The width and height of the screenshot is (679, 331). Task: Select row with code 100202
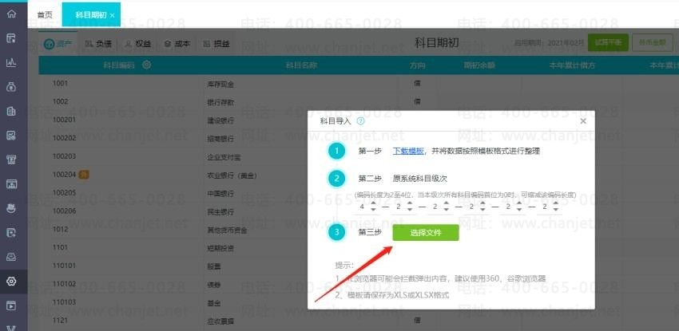tap(173, 138)
